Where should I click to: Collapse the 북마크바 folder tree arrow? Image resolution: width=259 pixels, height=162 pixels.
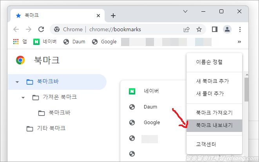tap(17, 82)
